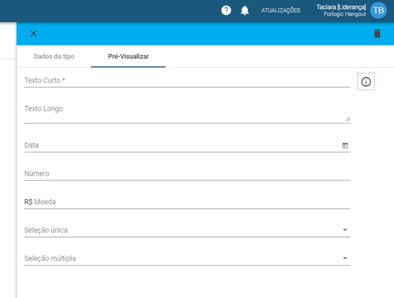Focus the Texto Curto input field
This screenshot has width=394, height=298.
tap(187, 80)
